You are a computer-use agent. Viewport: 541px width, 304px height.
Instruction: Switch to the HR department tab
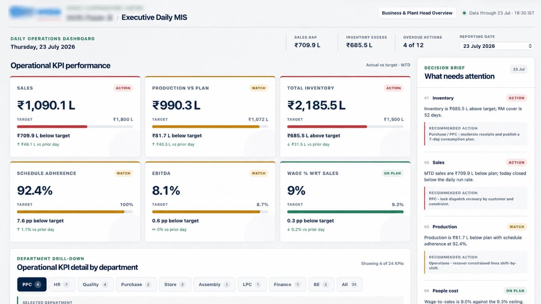click(62, 284)
